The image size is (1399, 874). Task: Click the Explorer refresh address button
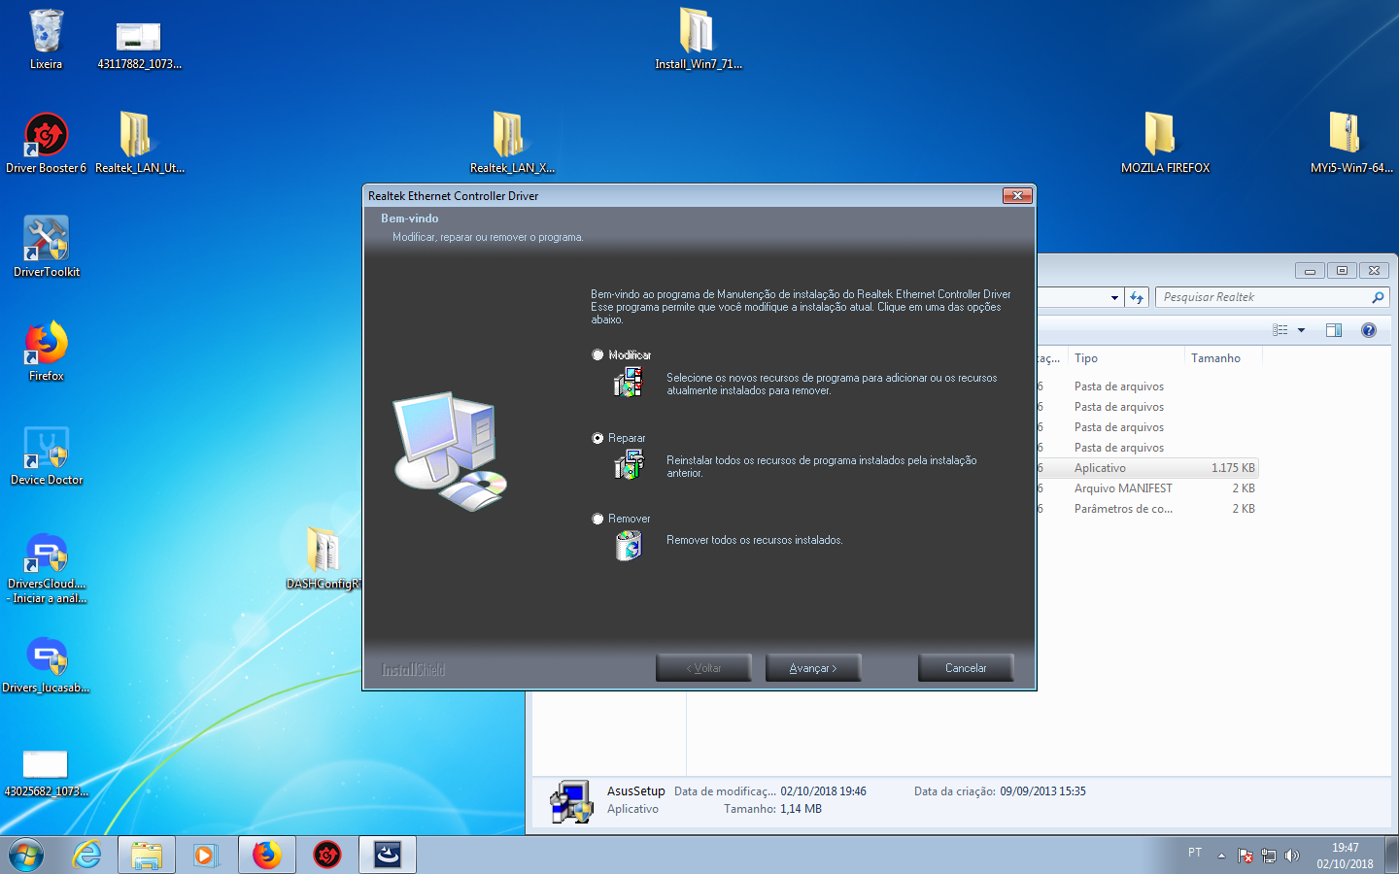1137,297
